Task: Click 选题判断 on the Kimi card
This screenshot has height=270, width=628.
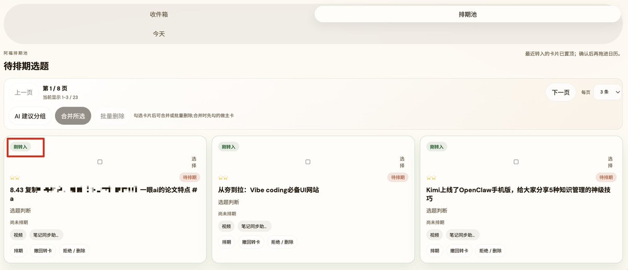Action: [x=437, y=210]
